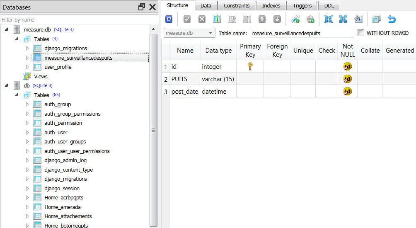This screenshot has width=416, height=228.
Task: Click the database tree scrollbar up arrow
Action: [153, 29]
